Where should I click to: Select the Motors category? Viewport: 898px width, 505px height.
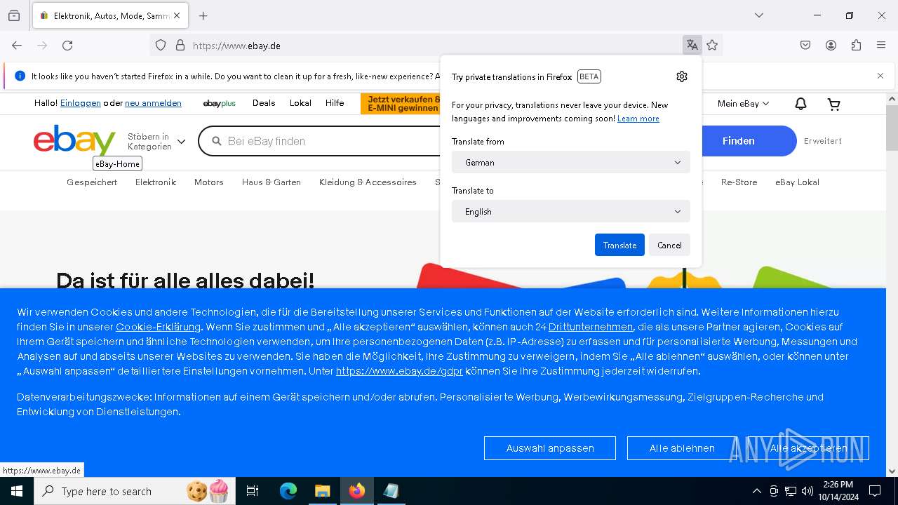209,182
